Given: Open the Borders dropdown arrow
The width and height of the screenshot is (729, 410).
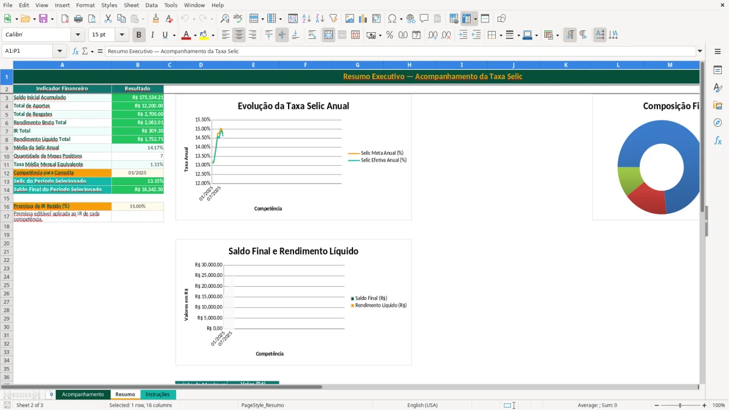Looking at the screenshot, I should [x=500, y=35].
